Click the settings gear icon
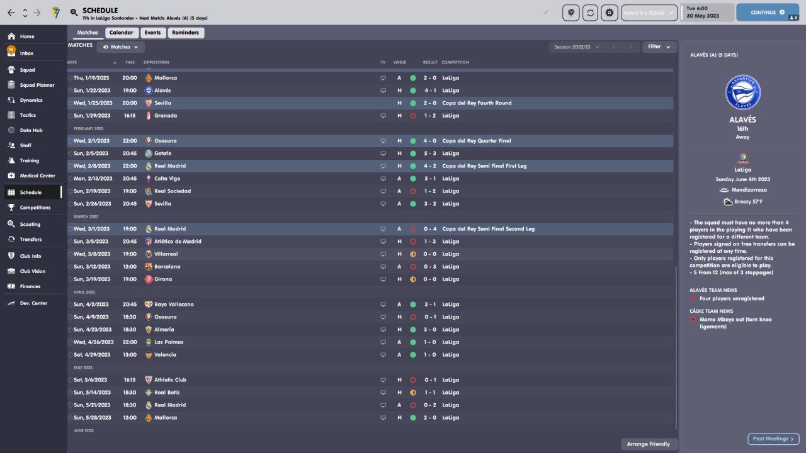The height and width of the screenshot is (453, 806). (609, 13)
